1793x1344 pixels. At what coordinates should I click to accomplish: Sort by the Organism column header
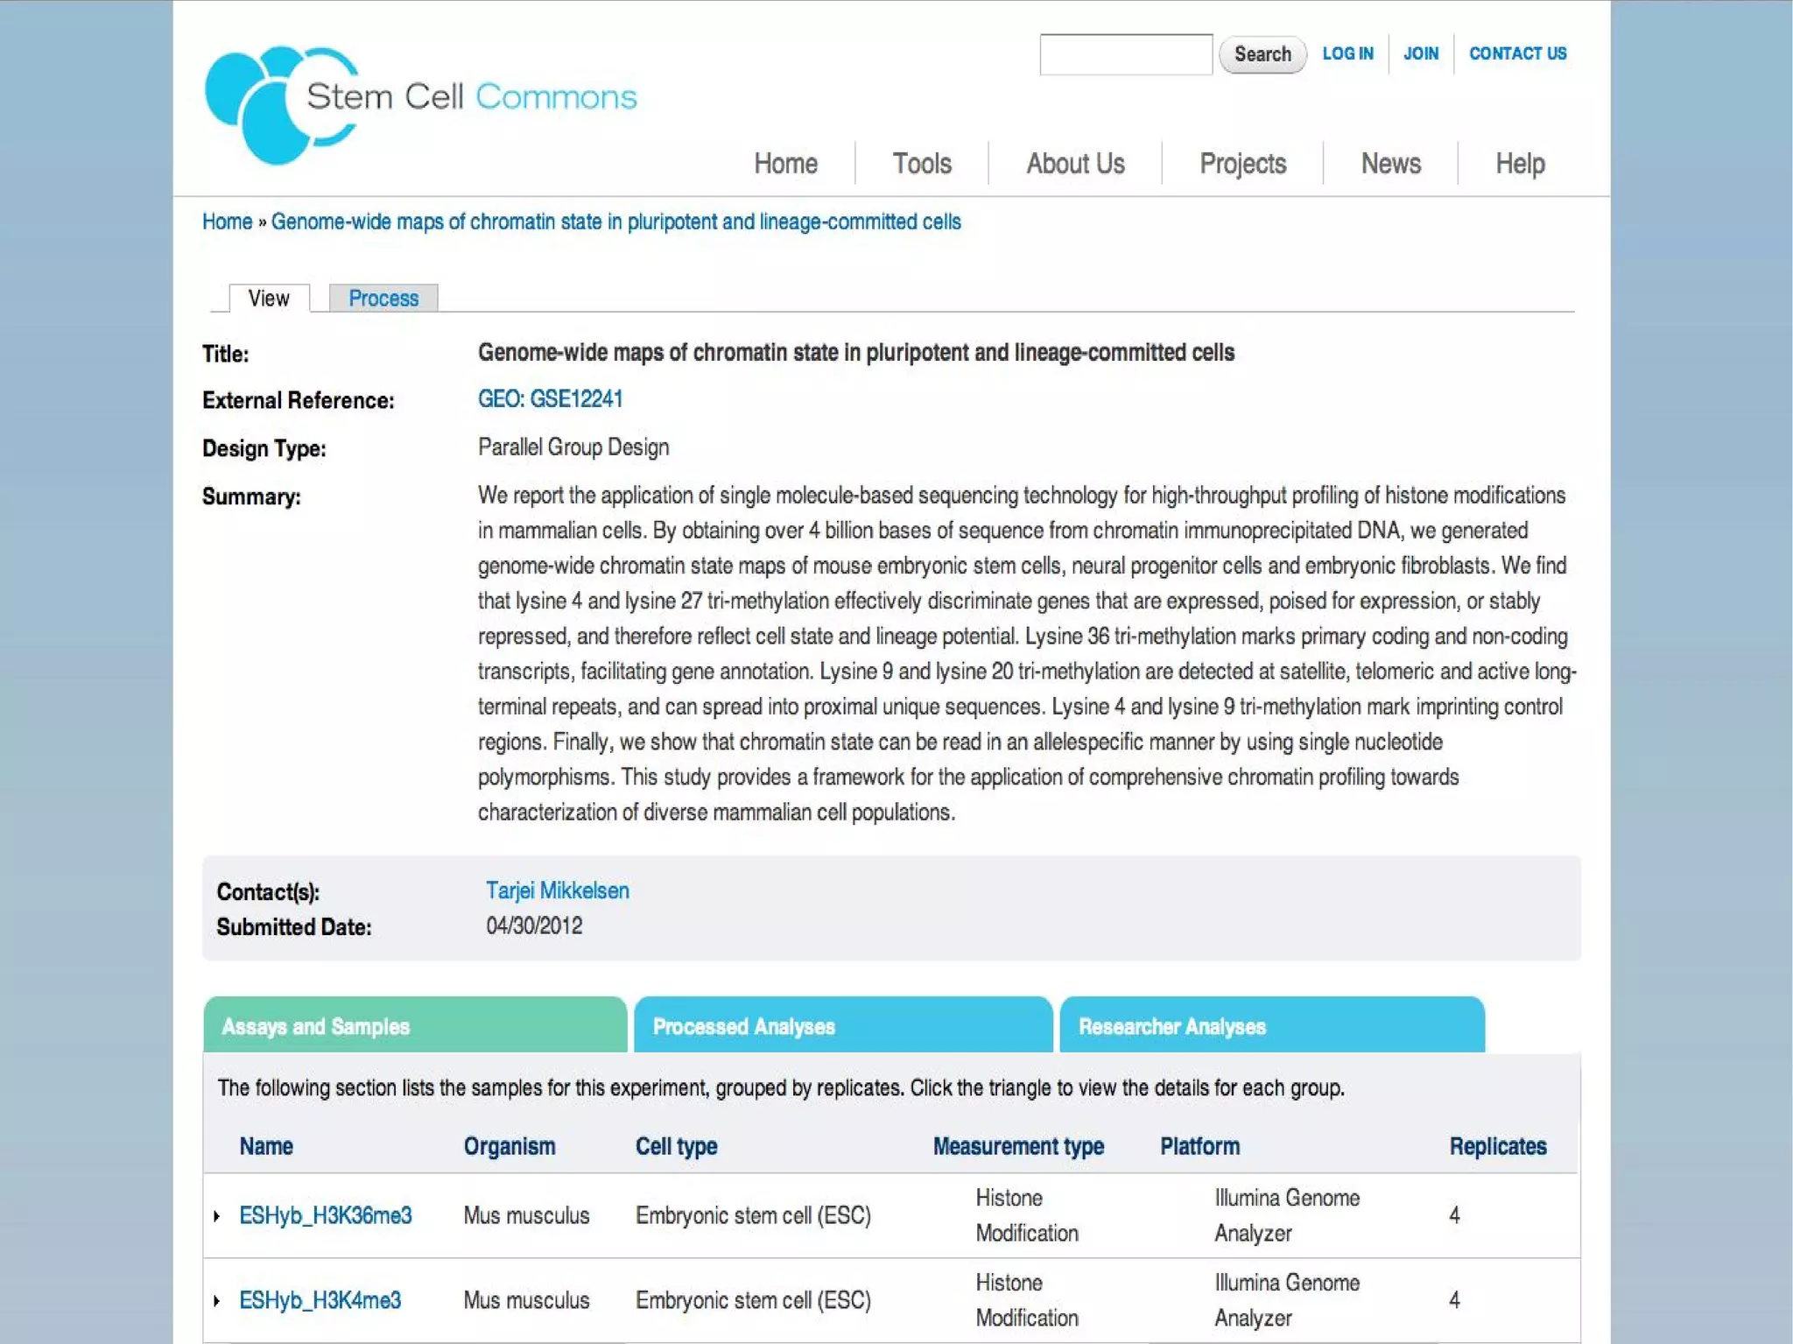pos(510,1146)
